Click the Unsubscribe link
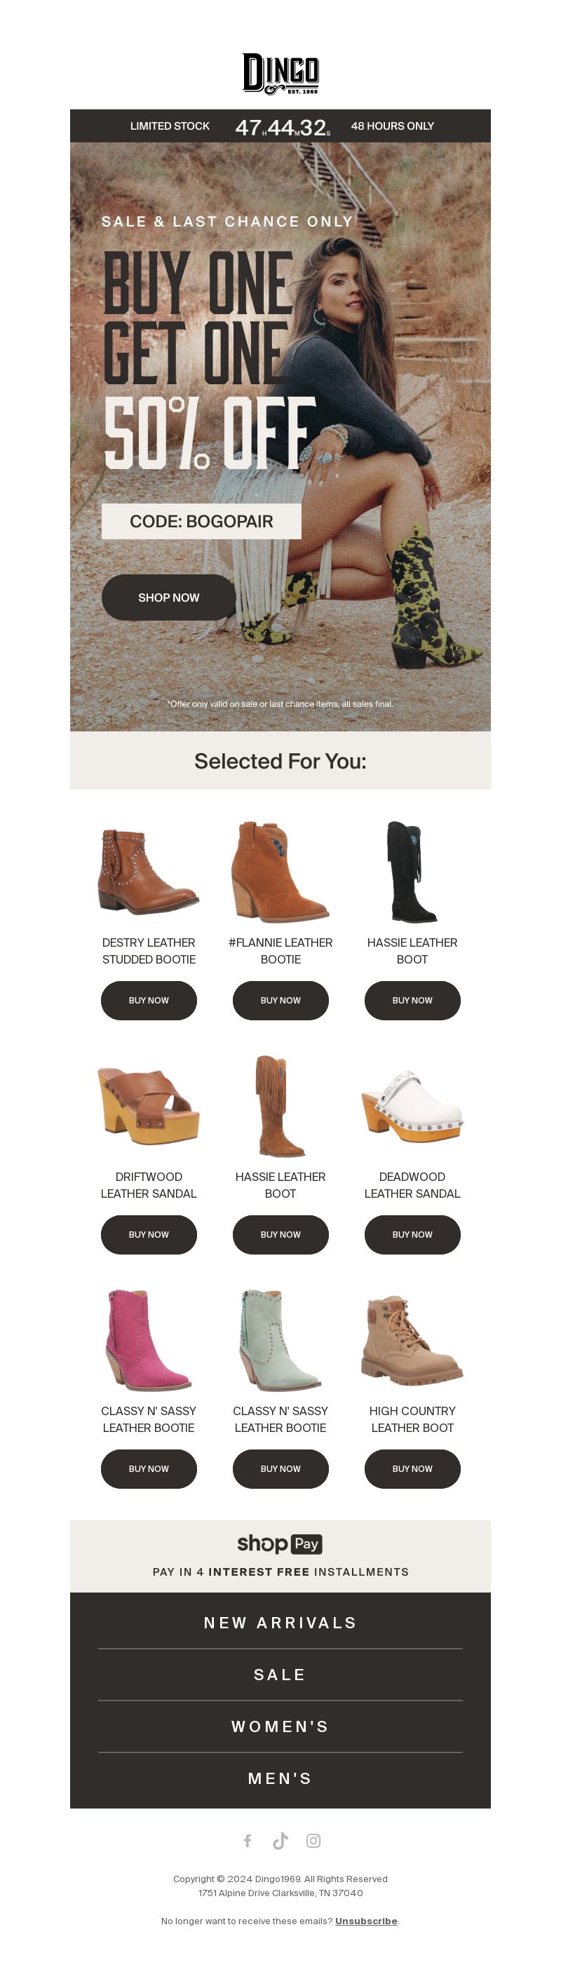The image size is (561, 1967). click(x=366, y=1921)
